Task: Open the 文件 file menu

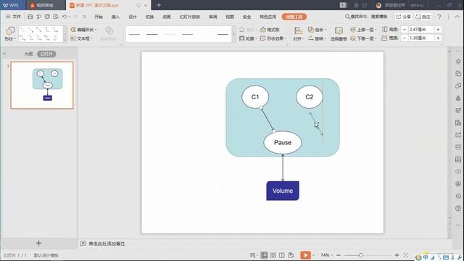Action: pos(13,17)
